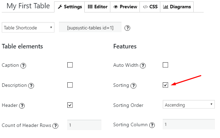This screenshot has width=220, height=138.
Task: Click the Sorting Column help icon
Action: point(152,125)
